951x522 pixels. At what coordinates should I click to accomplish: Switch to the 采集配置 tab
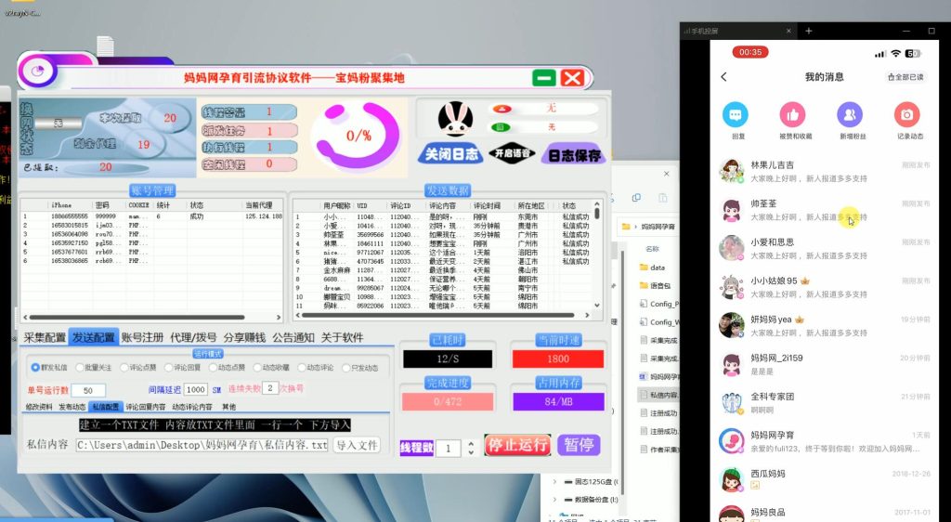tap(45, 338)
